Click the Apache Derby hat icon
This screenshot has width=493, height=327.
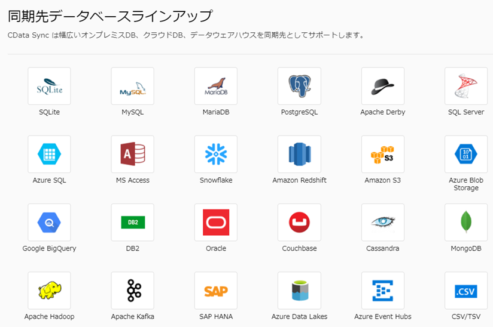[x=383, y=86]
